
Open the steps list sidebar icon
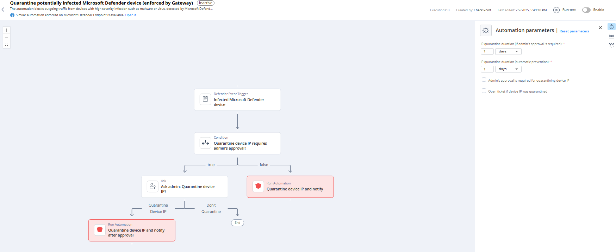click(x=611, y=36)
